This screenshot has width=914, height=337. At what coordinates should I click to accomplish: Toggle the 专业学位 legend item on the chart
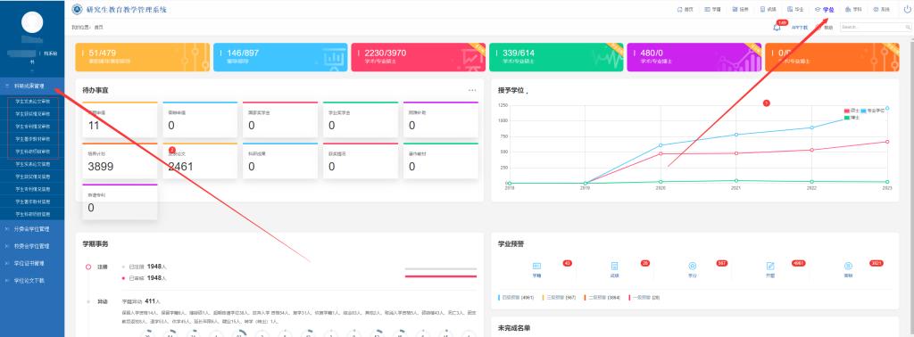point(873,111)
